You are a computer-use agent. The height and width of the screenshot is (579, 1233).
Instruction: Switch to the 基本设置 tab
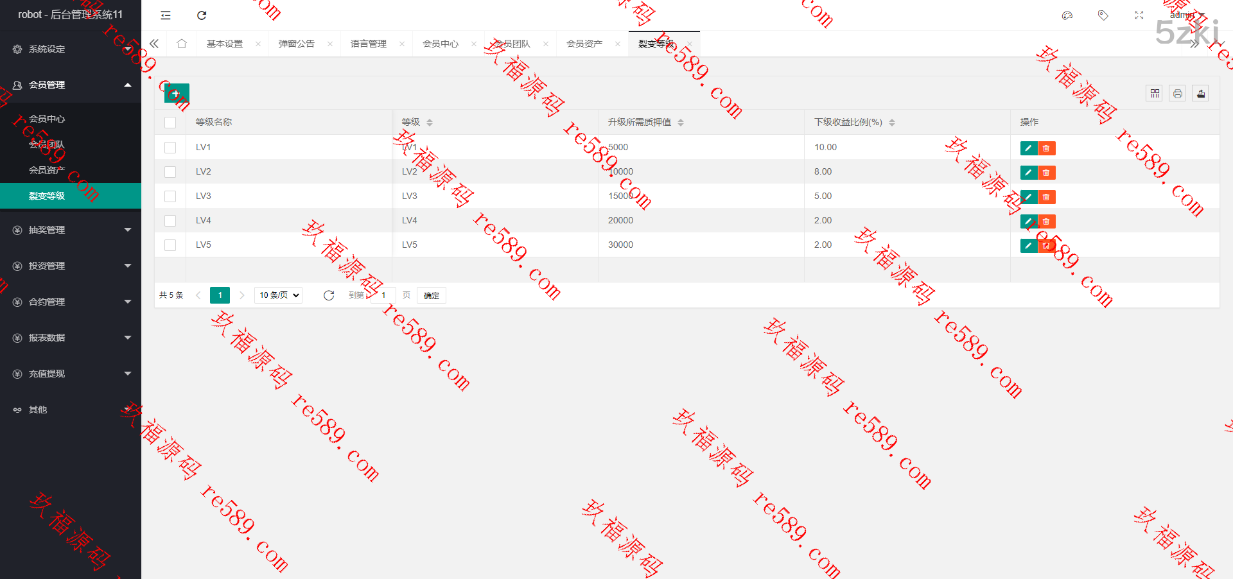click(x=225, y=44)
